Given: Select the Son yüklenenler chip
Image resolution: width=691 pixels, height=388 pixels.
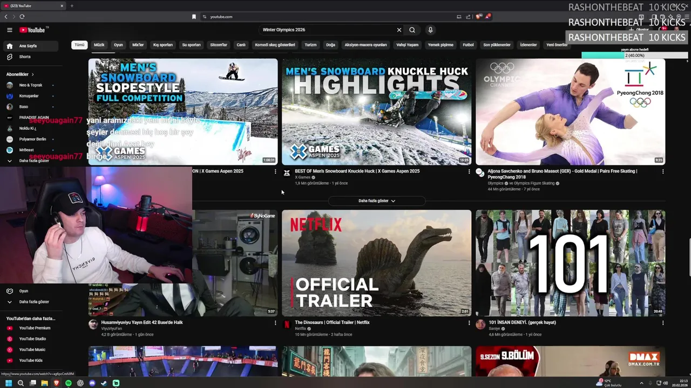Looking at the screenshot, I should [497, 45].
